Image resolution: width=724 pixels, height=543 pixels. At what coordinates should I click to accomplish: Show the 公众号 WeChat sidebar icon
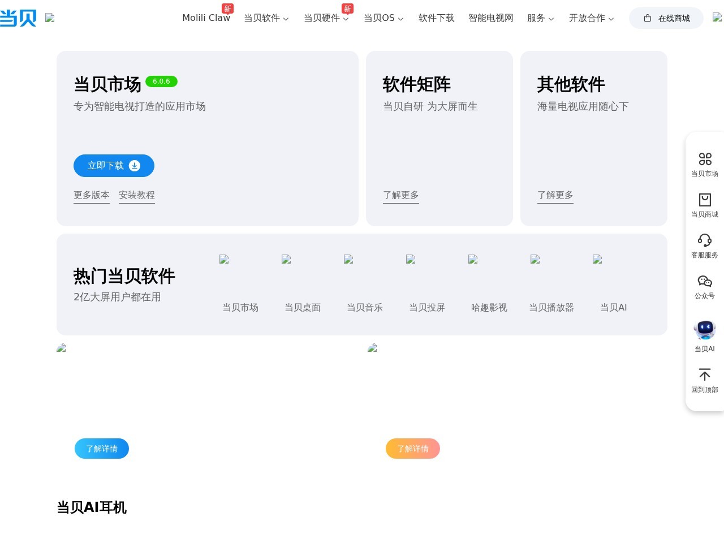705,281
